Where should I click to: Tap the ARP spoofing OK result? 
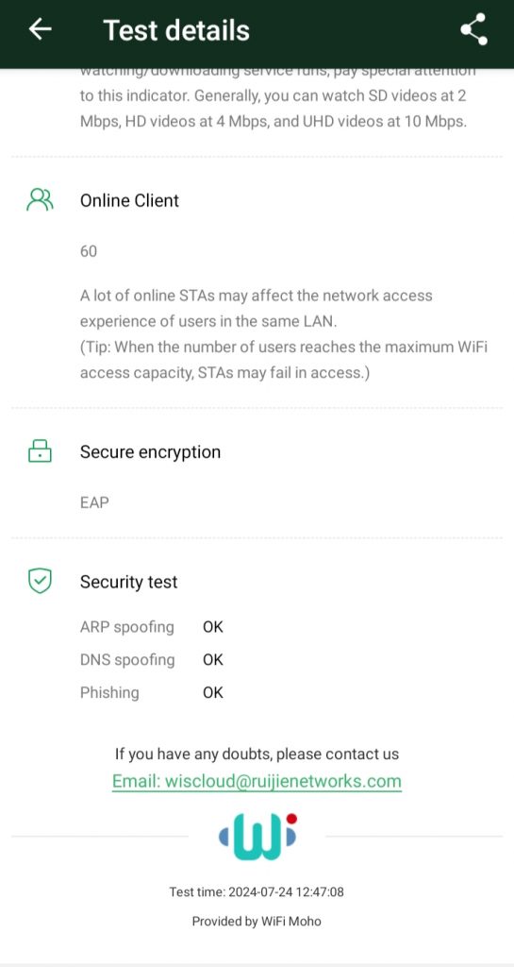pos(213,627)
